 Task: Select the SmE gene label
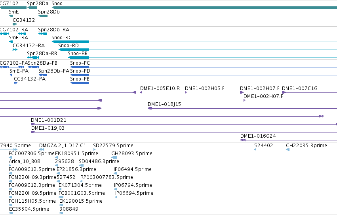coord(14,12)
